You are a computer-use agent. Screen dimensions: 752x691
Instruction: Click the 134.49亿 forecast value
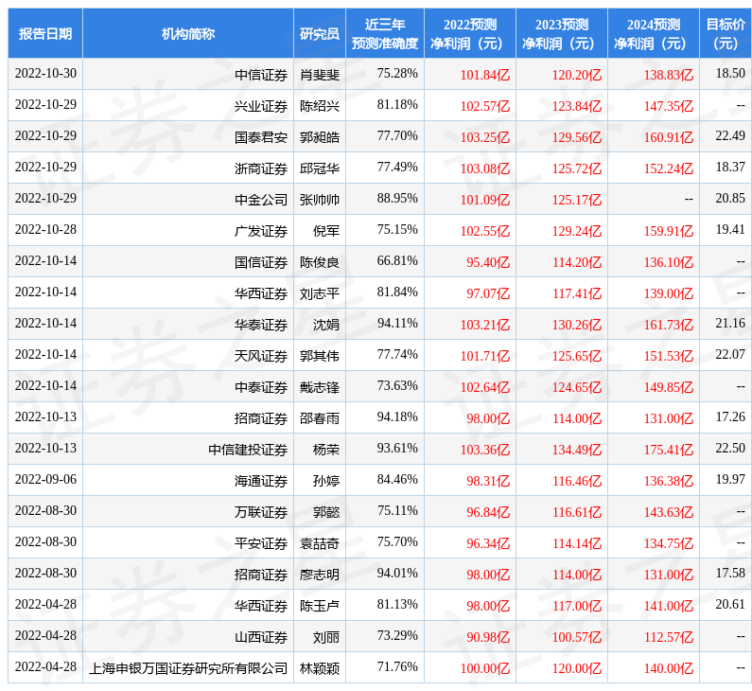[x=577, y=450]
